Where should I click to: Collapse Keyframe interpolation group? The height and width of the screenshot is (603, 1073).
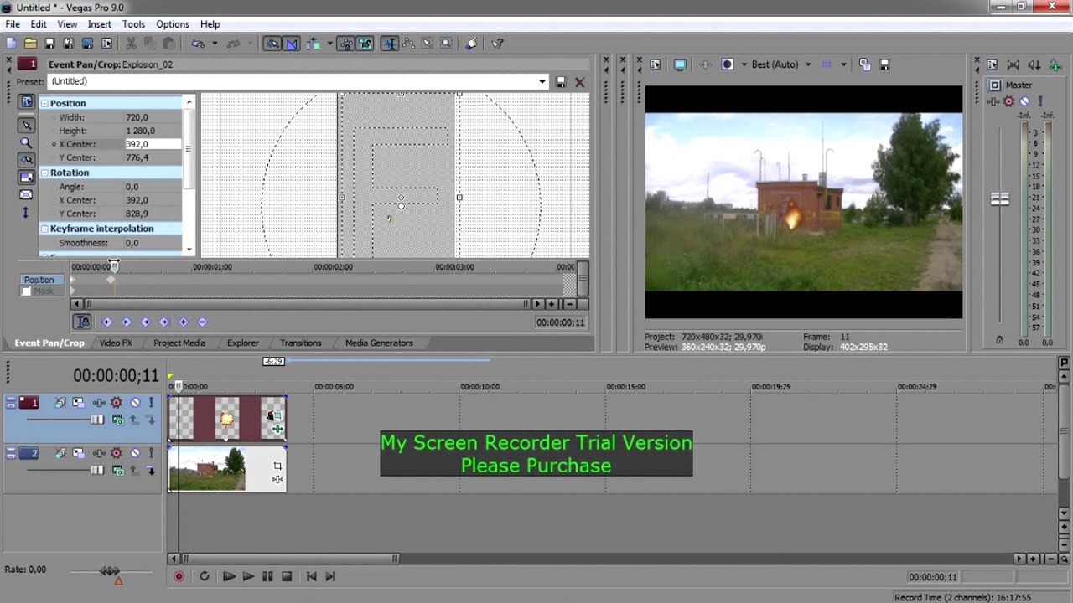tap(44, 229)
